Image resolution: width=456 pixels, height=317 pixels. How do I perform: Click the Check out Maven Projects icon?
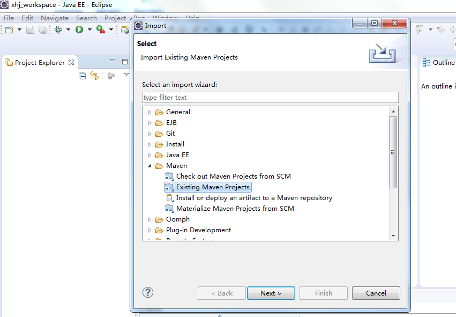click(x=169, y=176)
